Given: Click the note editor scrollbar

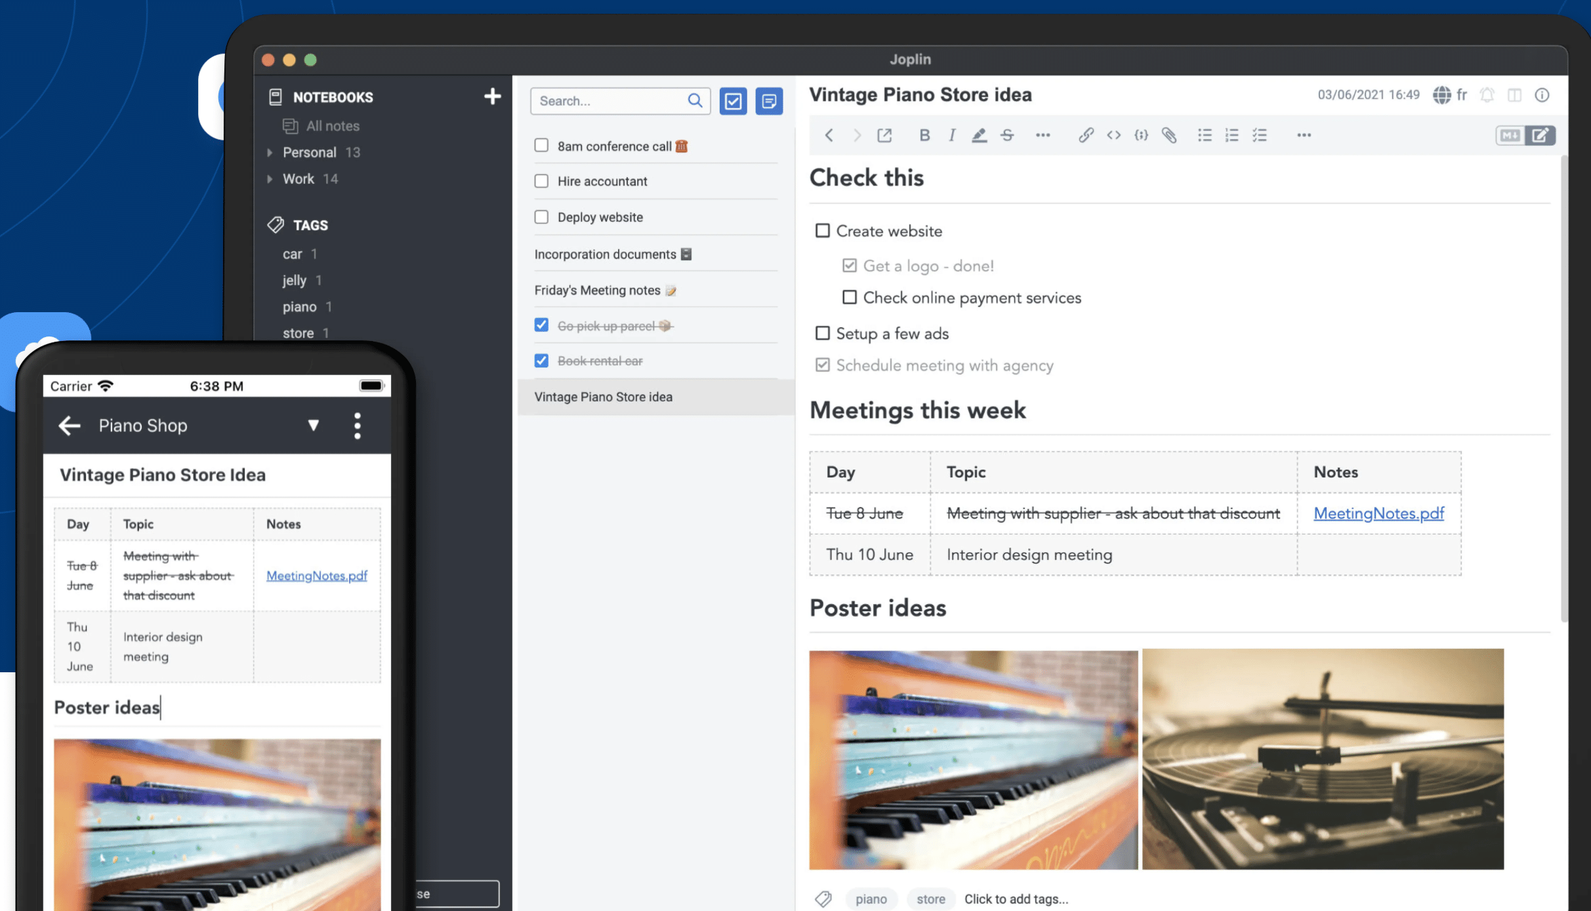Looking at the screenshot, I should click(x=1563, y=388).
